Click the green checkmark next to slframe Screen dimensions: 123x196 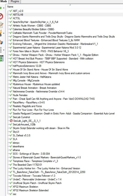(x=11, y=150)
